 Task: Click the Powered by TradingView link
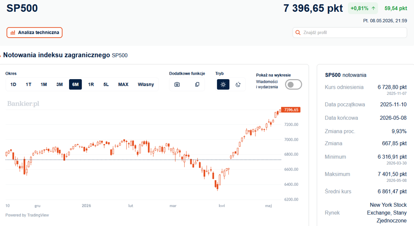point(27,215)
